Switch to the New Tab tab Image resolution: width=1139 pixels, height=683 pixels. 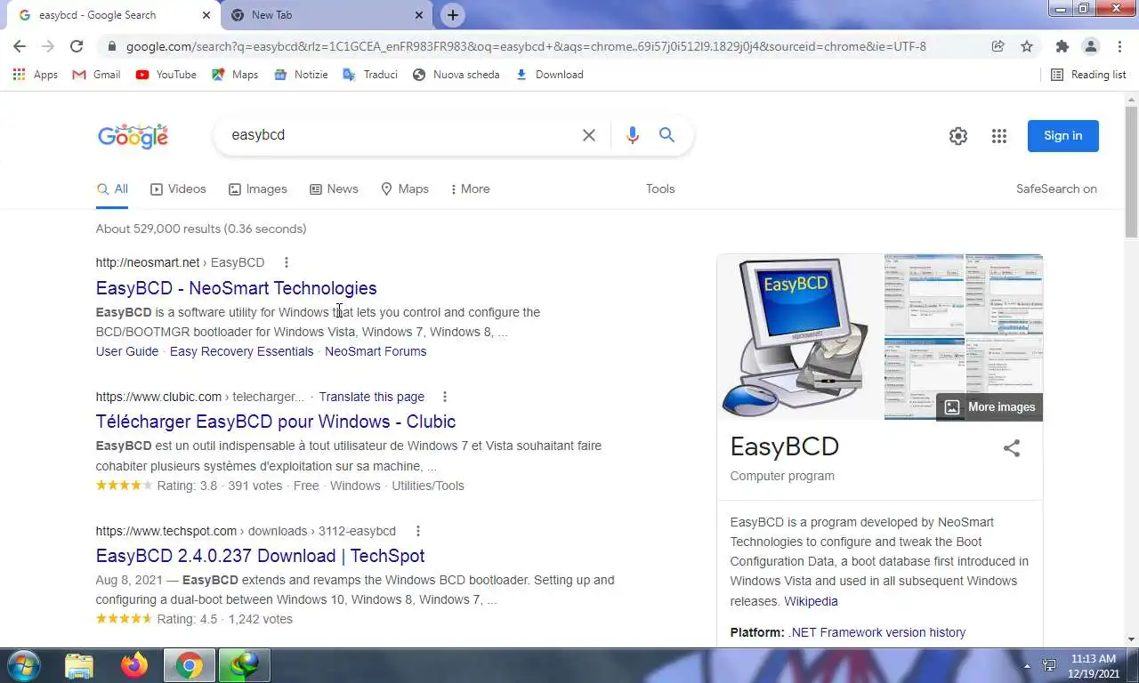327,15
